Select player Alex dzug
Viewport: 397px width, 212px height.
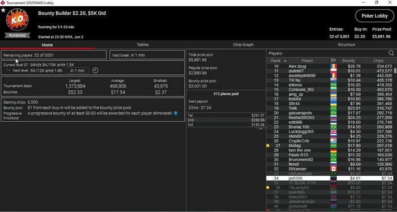[330, 66]
